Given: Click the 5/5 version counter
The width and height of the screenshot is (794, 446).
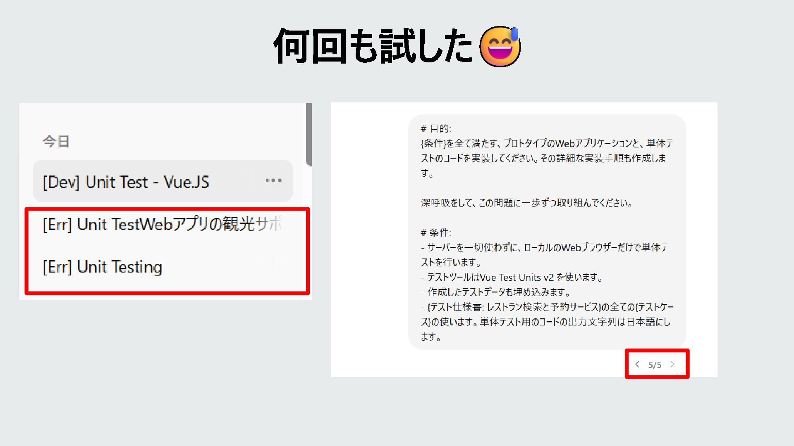Looking at the screenshot, I should [x=655, y=365].
